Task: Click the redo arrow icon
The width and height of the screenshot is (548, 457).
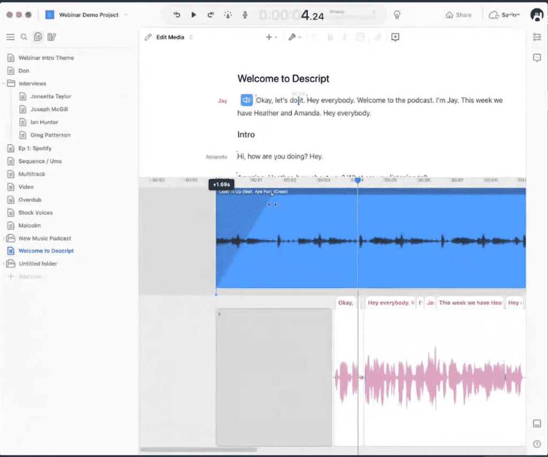Action: [x=211, y=15]
